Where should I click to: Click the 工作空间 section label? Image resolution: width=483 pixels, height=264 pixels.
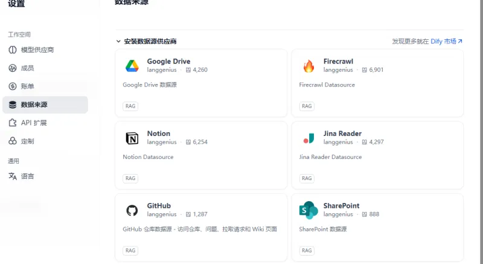[19, 34]
